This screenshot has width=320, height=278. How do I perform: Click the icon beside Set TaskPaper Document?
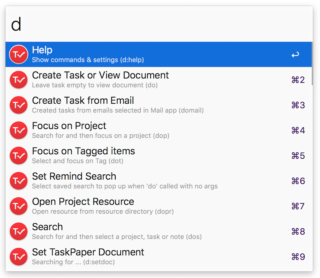point(19,257)
